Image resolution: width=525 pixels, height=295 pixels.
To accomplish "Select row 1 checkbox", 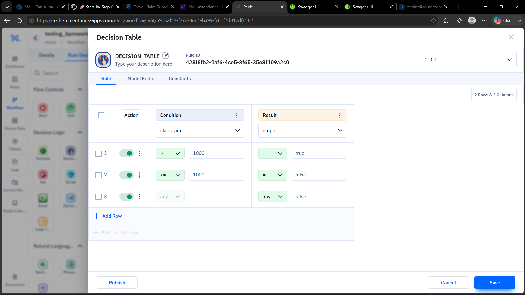I will tap(98, 154).
